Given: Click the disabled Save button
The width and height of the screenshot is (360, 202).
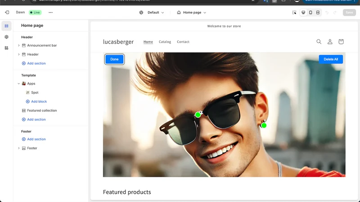Looking at the screenshot, I should [x=349, y=13].
